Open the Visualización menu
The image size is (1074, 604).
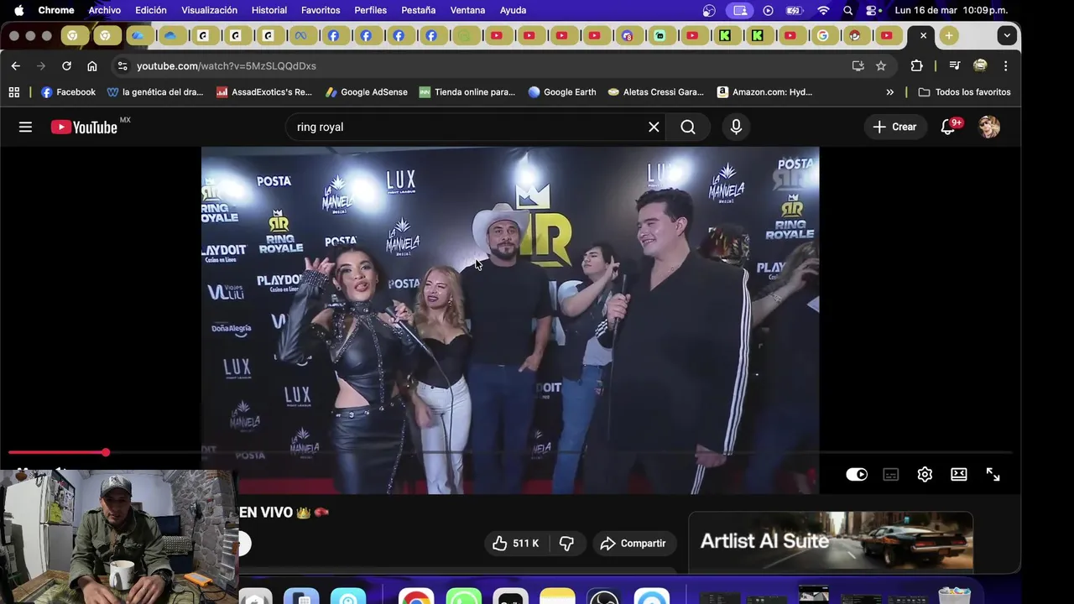coord(210,10)
